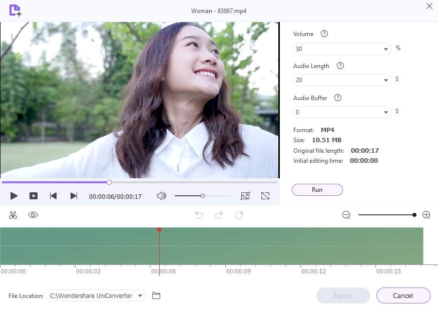Click the 00:00:03 timeline label
This screenshot has height=309, width=438.
(88, 271)
